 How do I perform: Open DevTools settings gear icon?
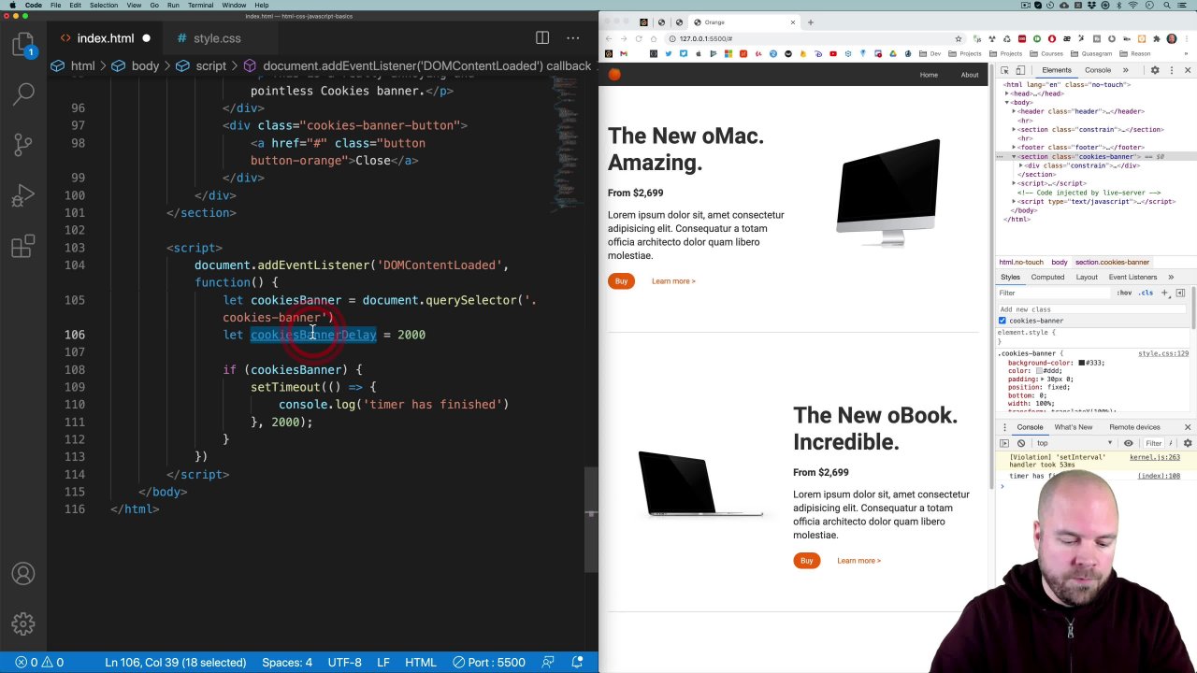pos(1155,70)
